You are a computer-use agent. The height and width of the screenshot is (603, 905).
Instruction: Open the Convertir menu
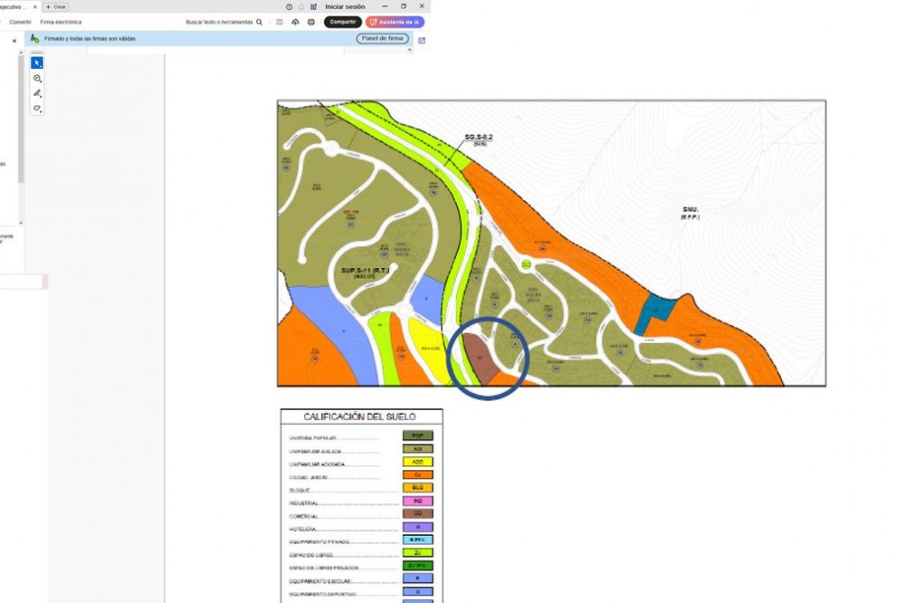(20, 22)
